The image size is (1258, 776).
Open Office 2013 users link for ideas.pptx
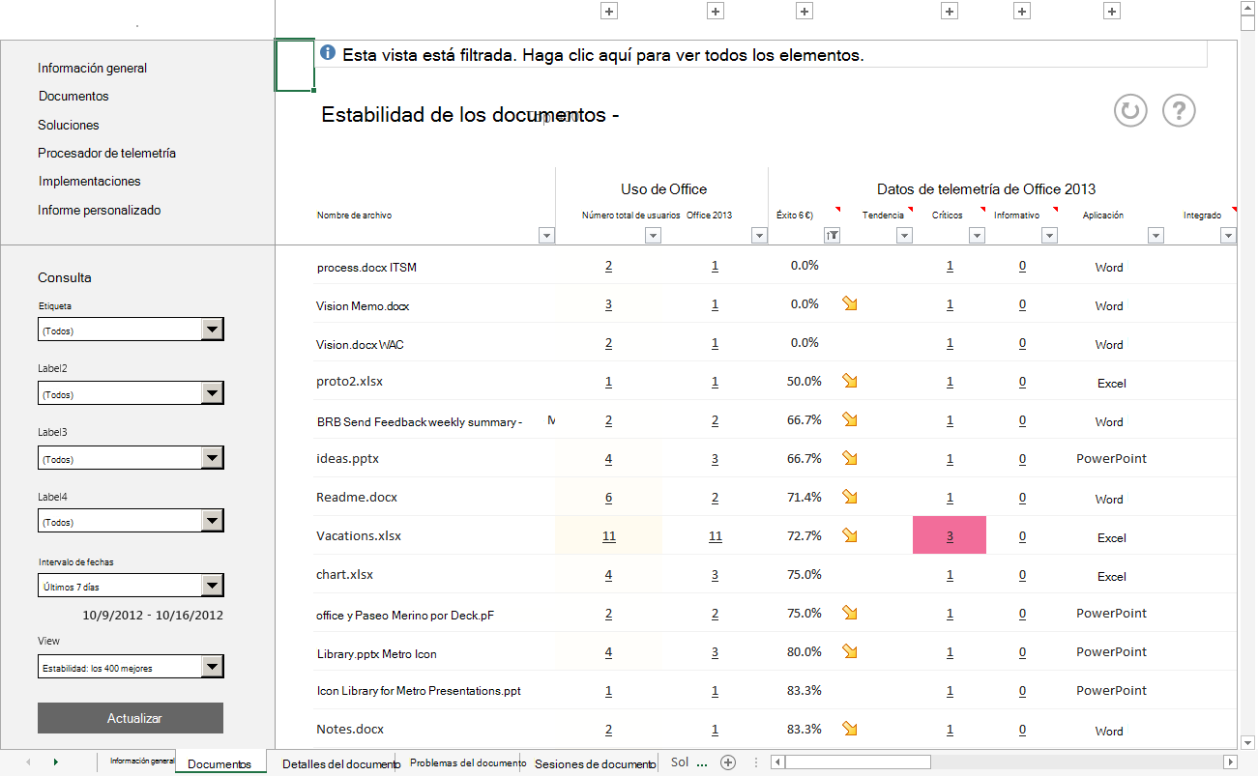pyautogui.click(x=715, y=459)
